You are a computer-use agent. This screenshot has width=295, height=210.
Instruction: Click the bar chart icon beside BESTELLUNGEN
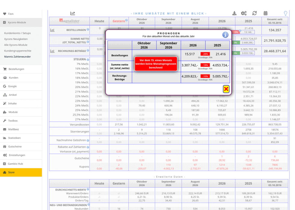52,30
